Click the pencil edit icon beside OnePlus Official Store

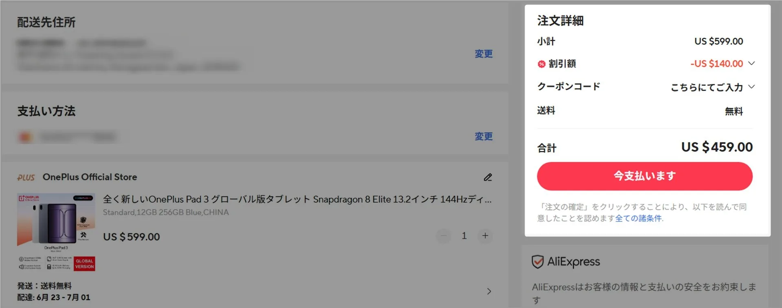(x=488, y=177)
